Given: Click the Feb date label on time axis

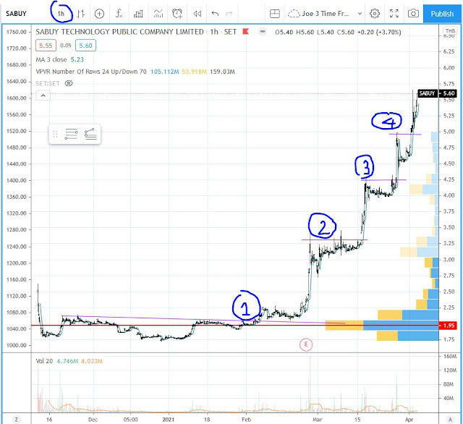Looking at the screenshot, I should (246, 419).
